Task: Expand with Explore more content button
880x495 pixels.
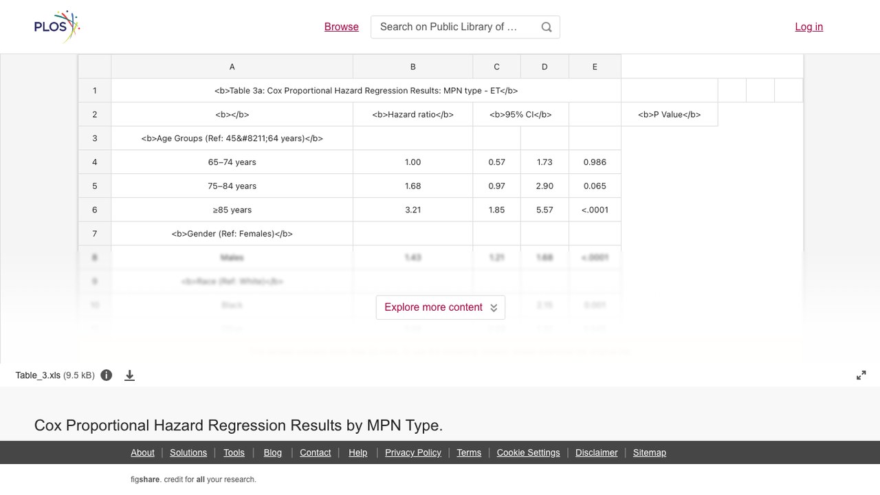Action: 441,307
